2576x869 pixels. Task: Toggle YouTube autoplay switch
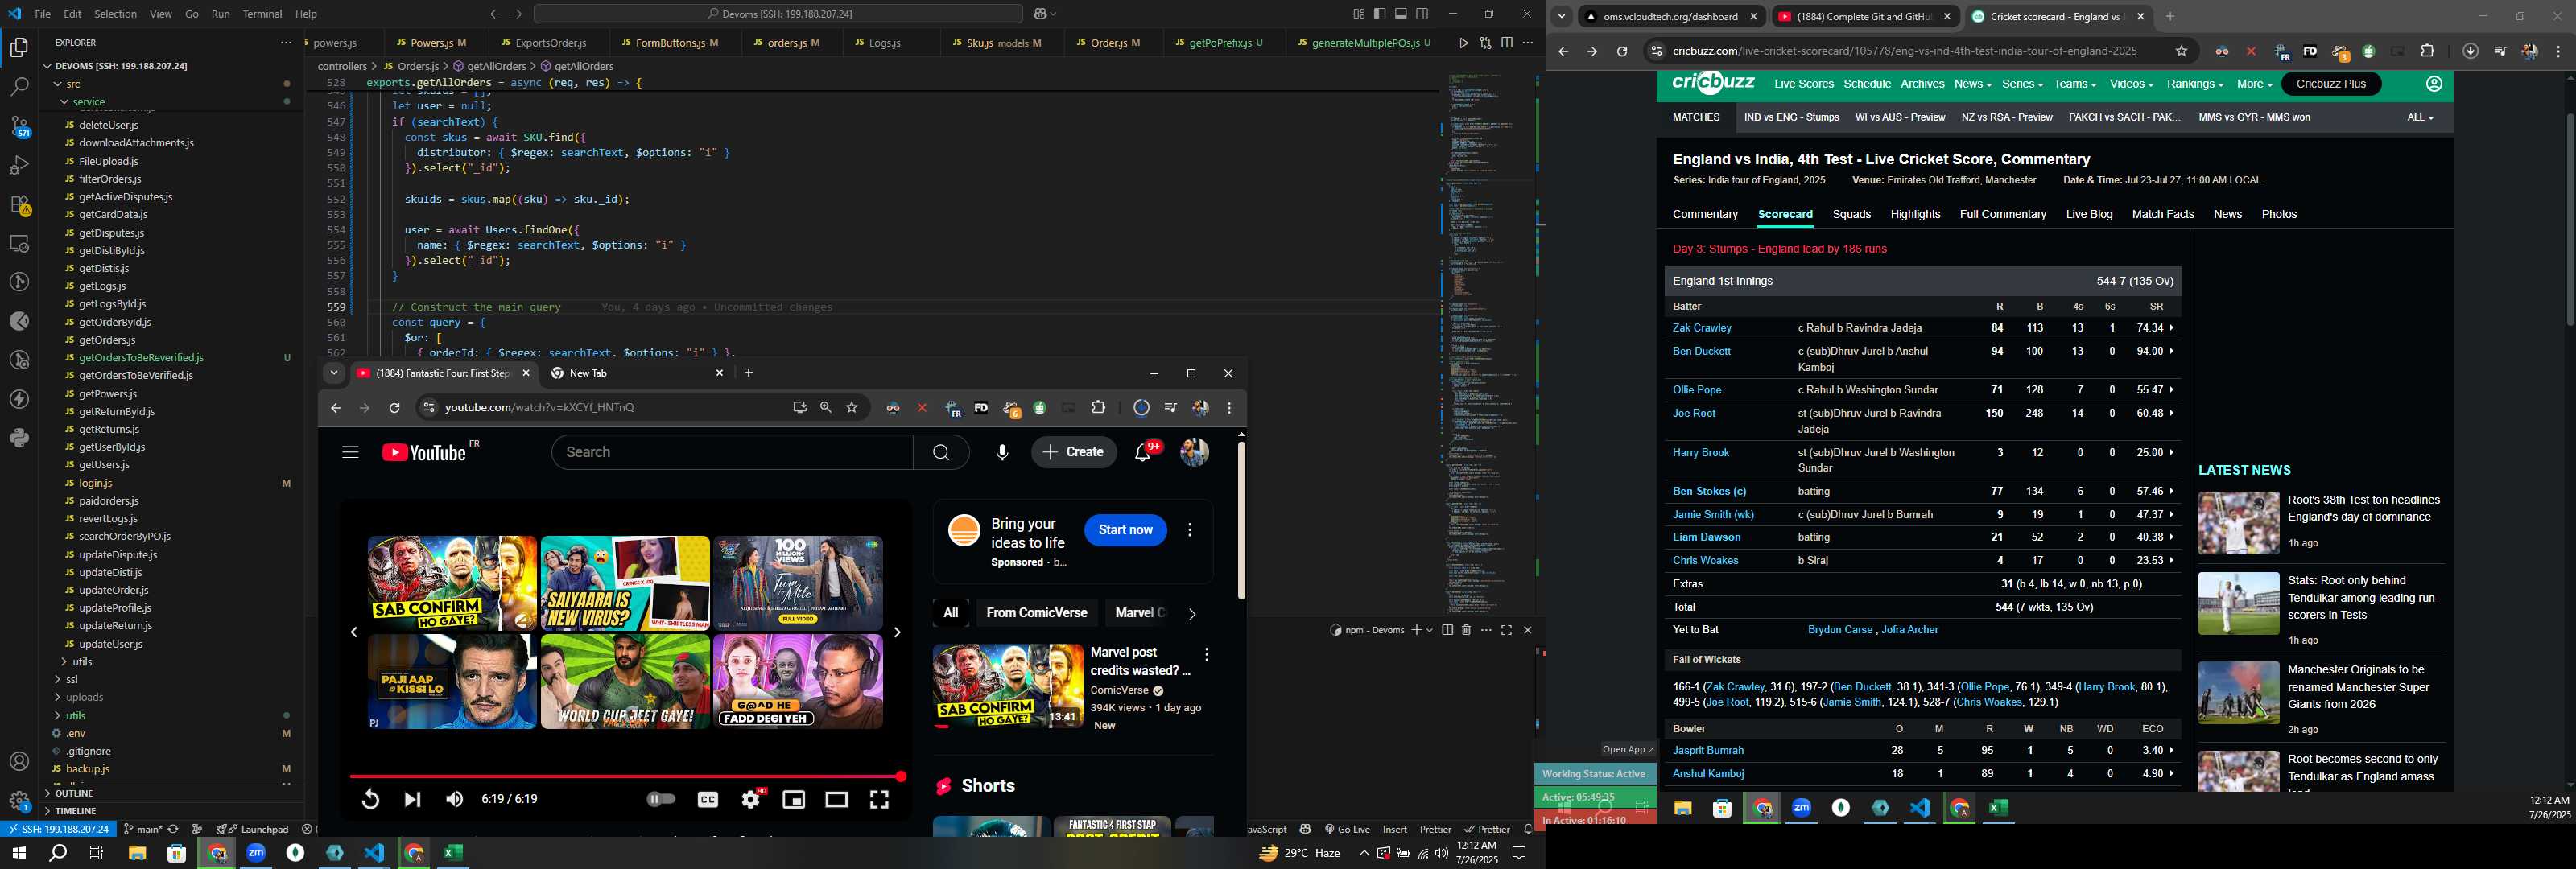661,799
